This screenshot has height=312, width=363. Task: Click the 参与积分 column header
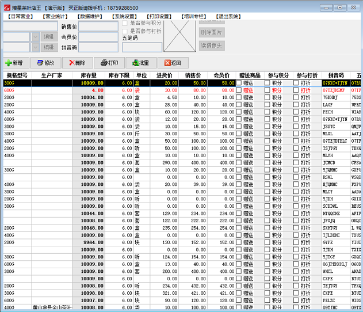278,75
